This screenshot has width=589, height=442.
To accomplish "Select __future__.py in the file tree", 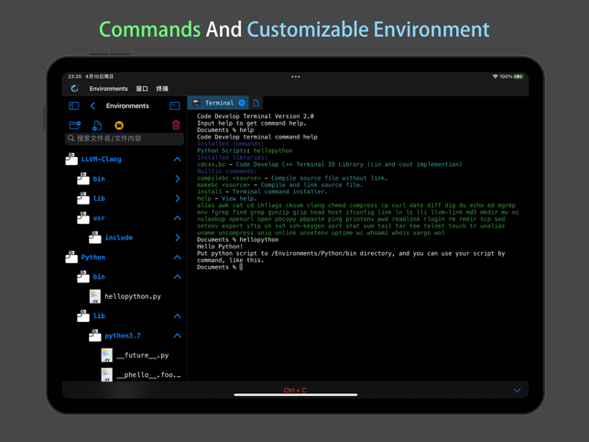I will (x=142, y=355).
